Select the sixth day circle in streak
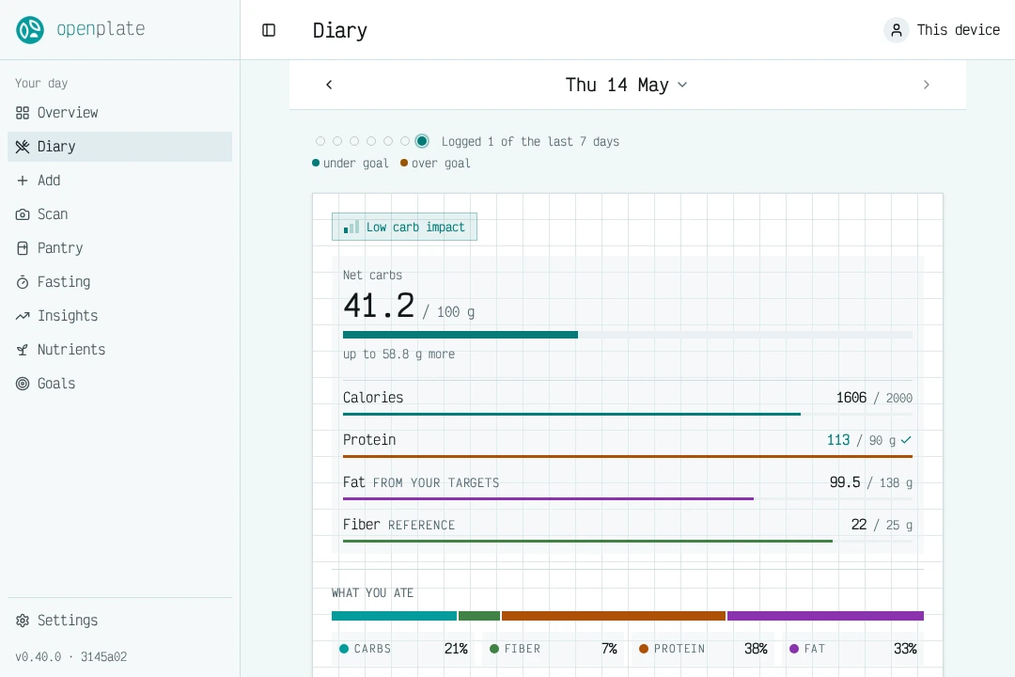Screen dimensions: 1015x677 point(404,141)
